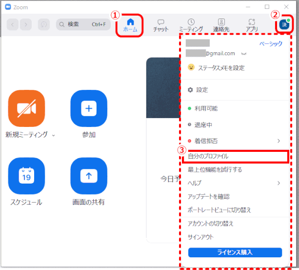The width and height of the screenshot is (299, 270).
Task: Set status to 着信拒否
Action: [x=235, y=141]
